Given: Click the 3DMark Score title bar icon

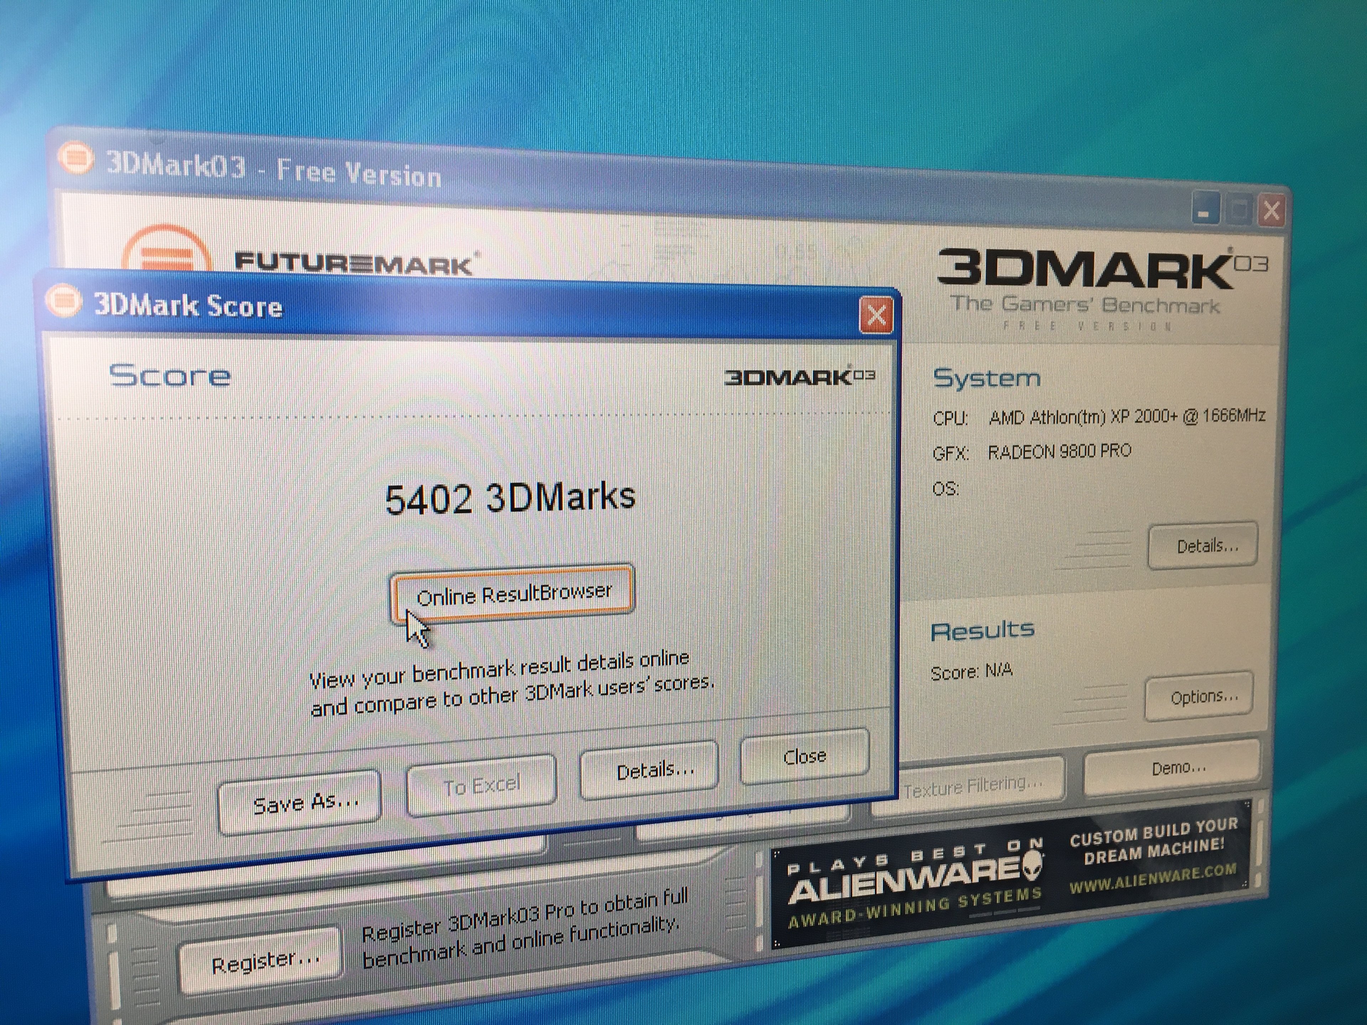Looking at the screenshot, I should [64, 301].
